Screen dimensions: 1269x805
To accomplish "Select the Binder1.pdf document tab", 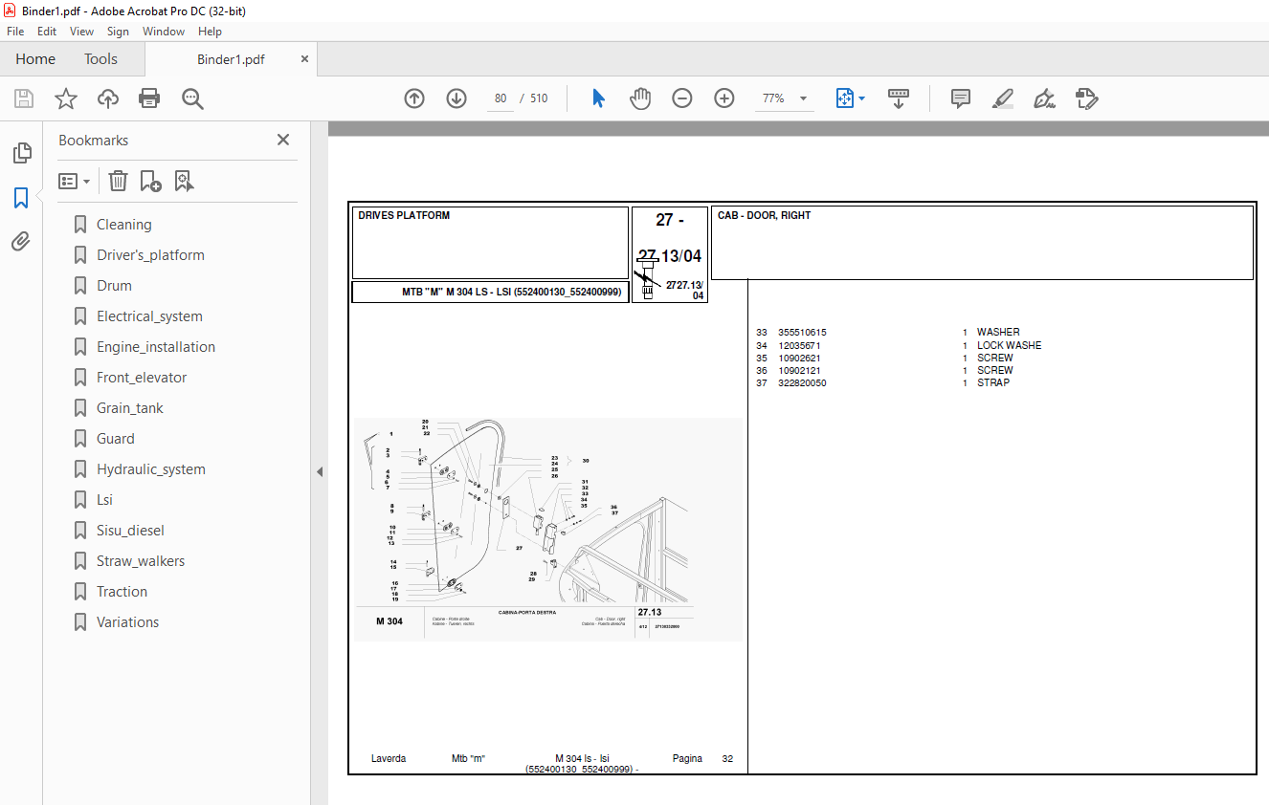I will (x=231, y=59).
